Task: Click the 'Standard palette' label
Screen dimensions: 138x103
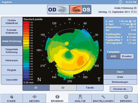Action: tap(33, 19)
